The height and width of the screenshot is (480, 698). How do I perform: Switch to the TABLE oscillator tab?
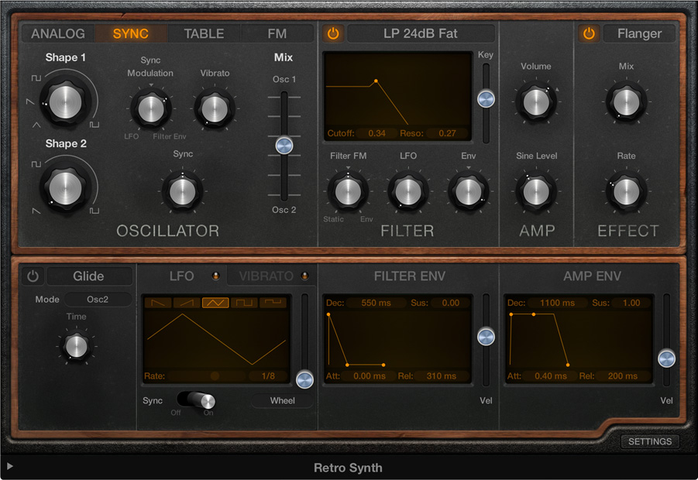(x=204, y=33)
